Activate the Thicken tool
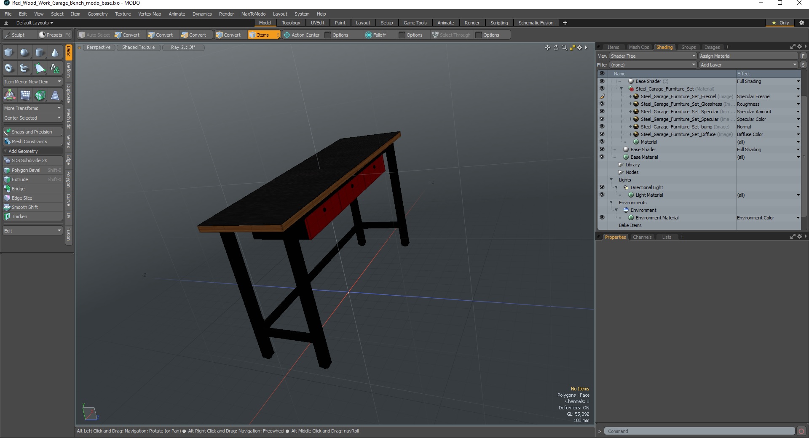 tap(32, 216)
